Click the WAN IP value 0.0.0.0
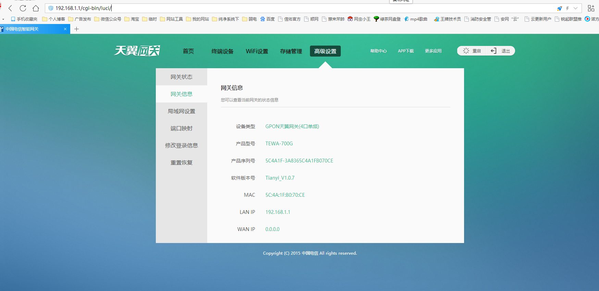This screenshot has height=291, width=599. click(x=272, y=229)
